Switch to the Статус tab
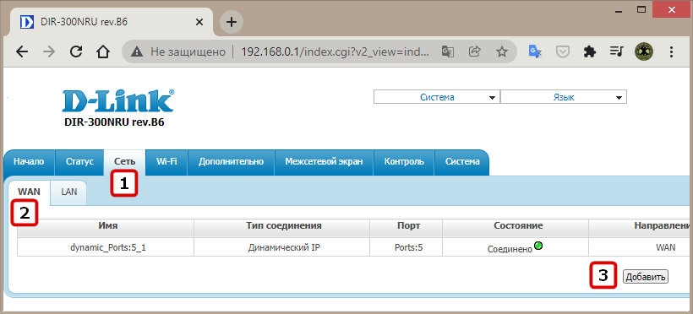The width and height of the screenshot is (693, 314). point(79,162)
